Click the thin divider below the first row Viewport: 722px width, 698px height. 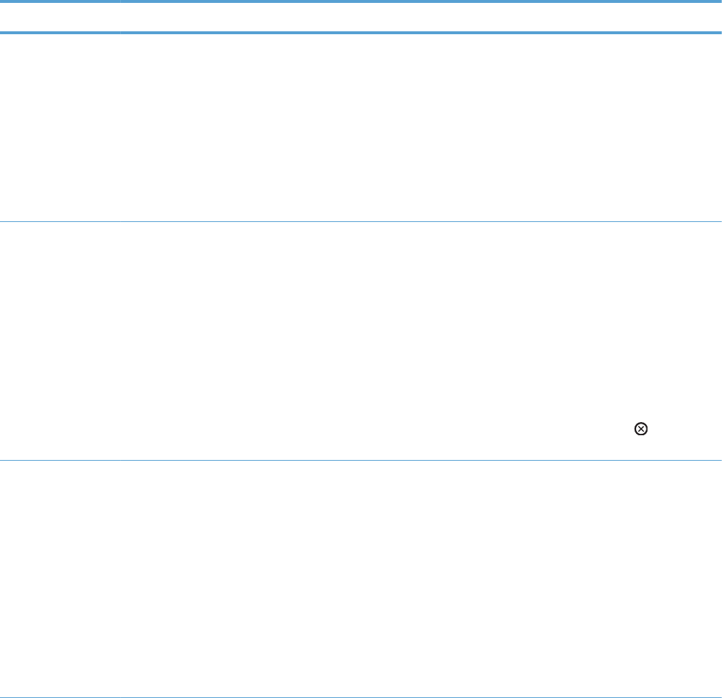point(361,221)
